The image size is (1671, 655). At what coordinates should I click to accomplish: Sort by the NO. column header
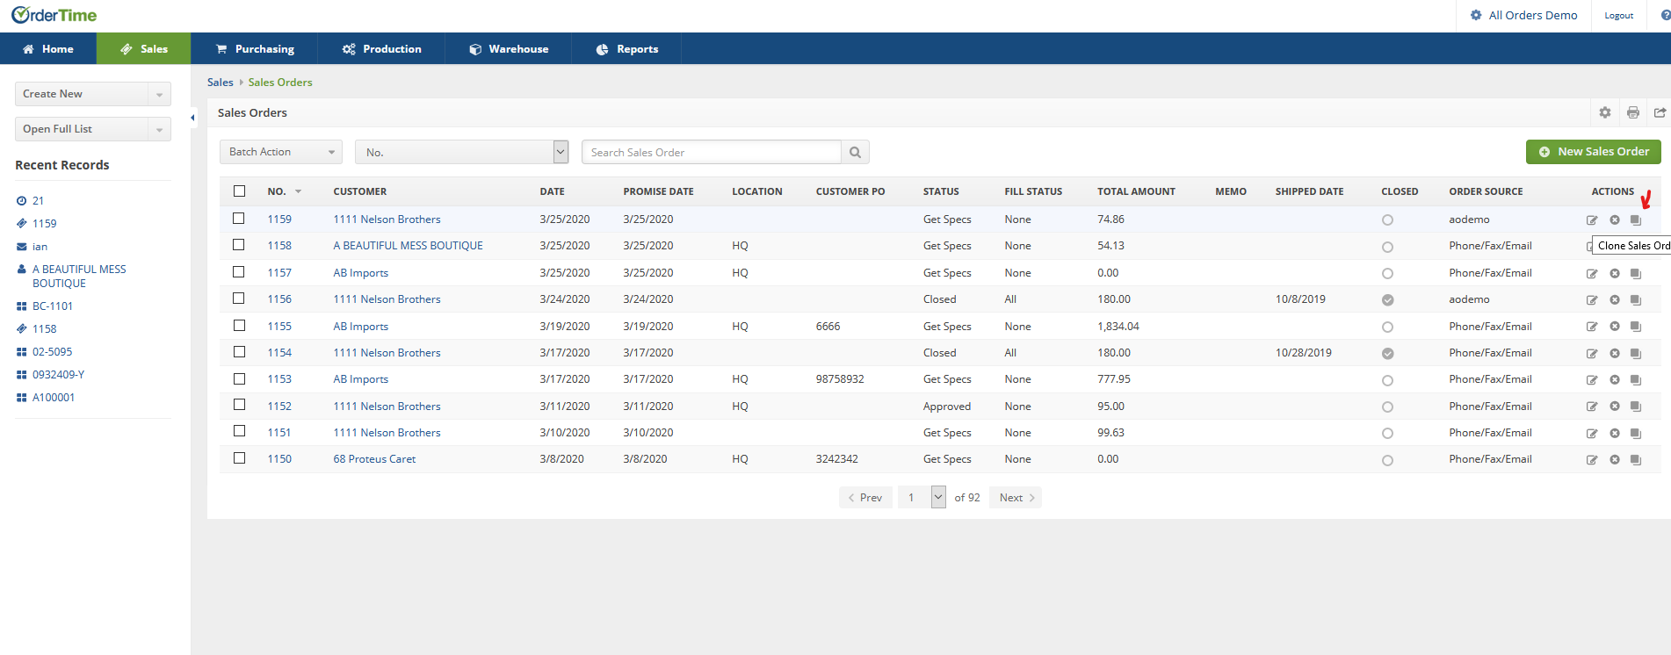pyautogui.click(x=277, y=191)
